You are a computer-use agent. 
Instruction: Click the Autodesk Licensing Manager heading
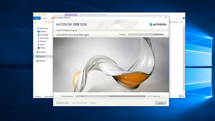coord(73,35)
